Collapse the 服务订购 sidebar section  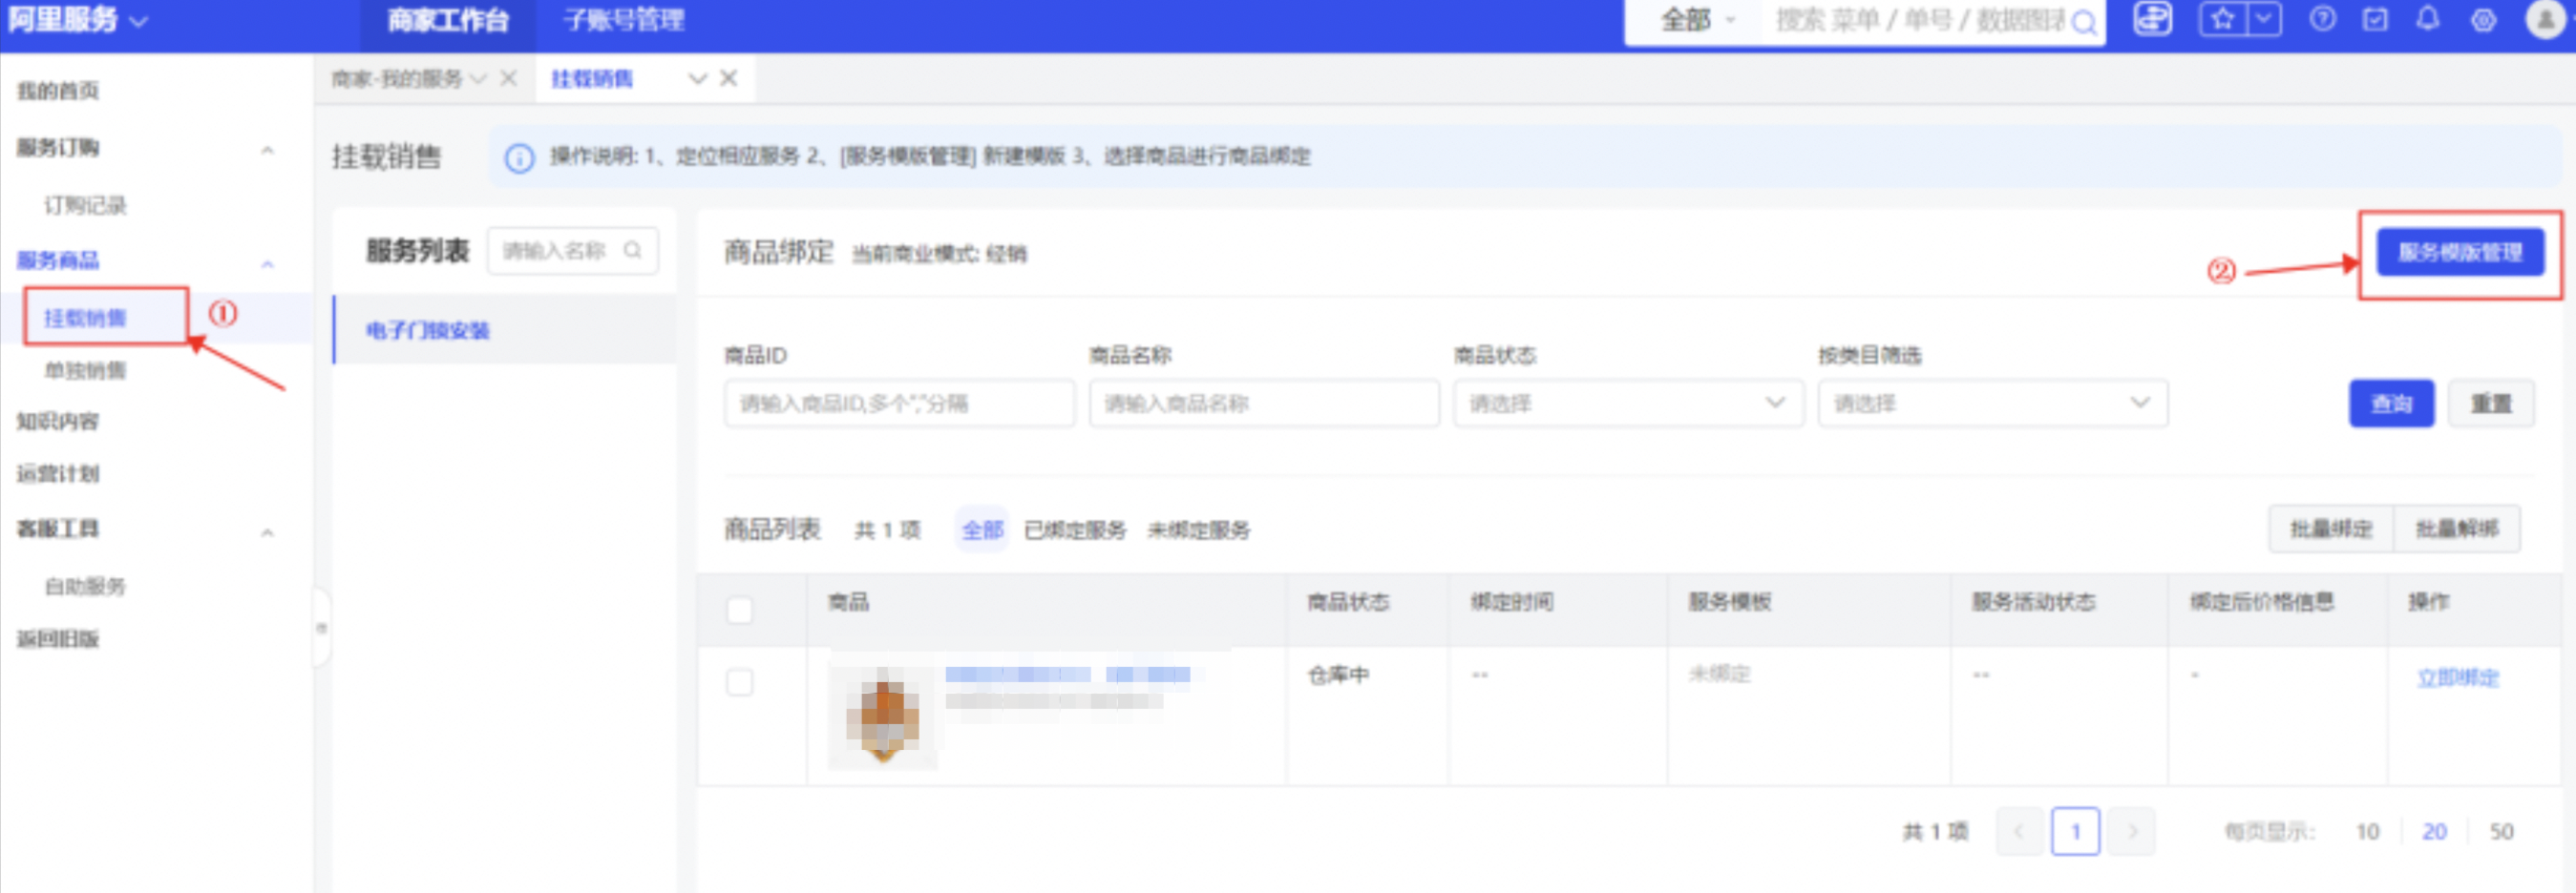267,149
